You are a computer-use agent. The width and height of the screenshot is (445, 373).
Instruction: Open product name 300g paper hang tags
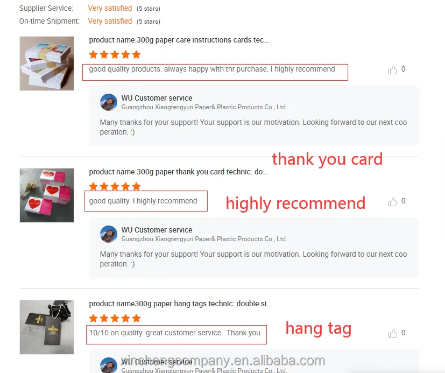coord(180,304)
